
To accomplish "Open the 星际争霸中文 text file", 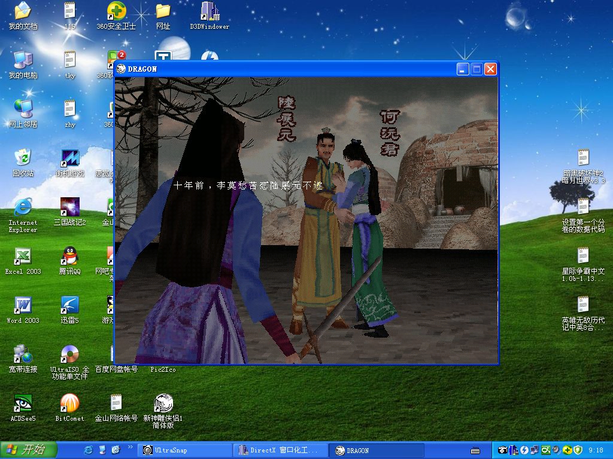I will click(582, 256).
